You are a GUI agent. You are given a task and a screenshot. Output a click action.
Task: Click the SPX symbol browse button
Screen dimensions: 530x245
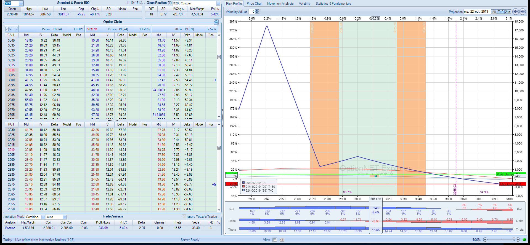click(21, 3)
